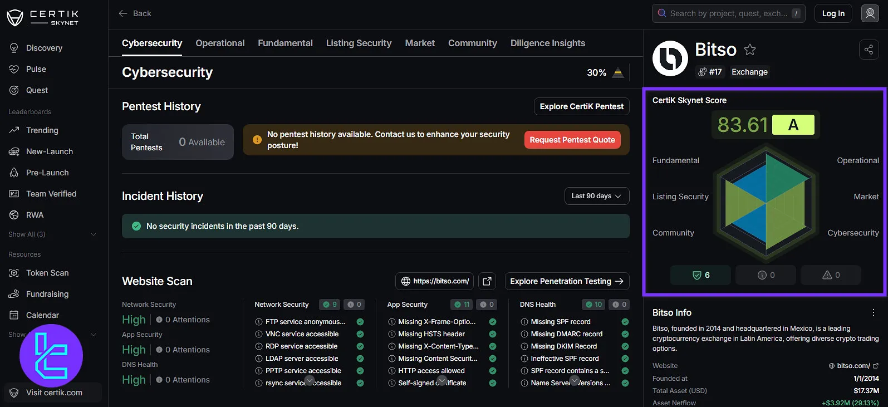Expand DNS Health list chevron
This screenshot has width=888, height=407.
coord(575,381)
